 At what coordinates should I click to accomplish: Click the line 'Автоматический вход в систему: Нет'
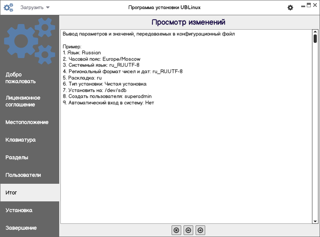click(x=108, y=103)
